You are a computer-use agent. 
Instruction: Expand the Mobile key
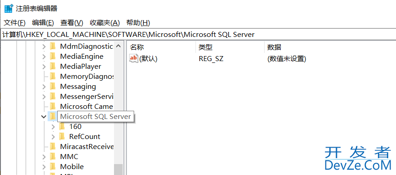click(x=44, y=167)
